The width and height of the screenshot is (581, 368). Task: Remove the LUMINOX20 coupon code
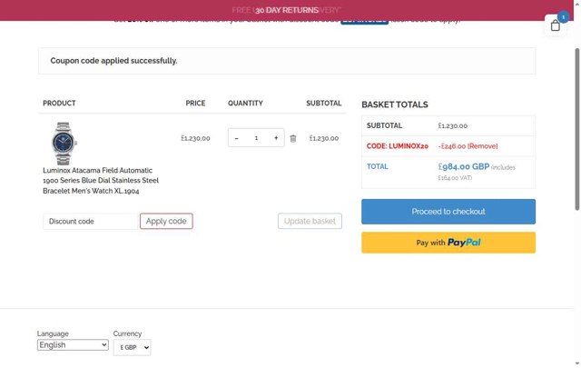coord(483,146)
